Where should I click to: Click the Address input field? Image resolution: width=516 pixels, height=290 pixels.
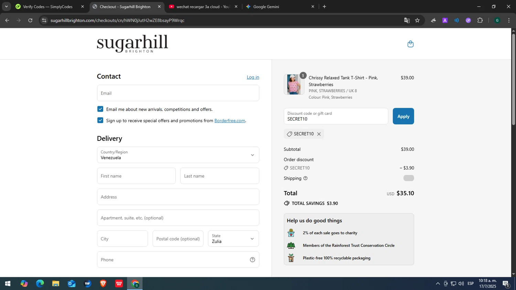pos(178,197)
